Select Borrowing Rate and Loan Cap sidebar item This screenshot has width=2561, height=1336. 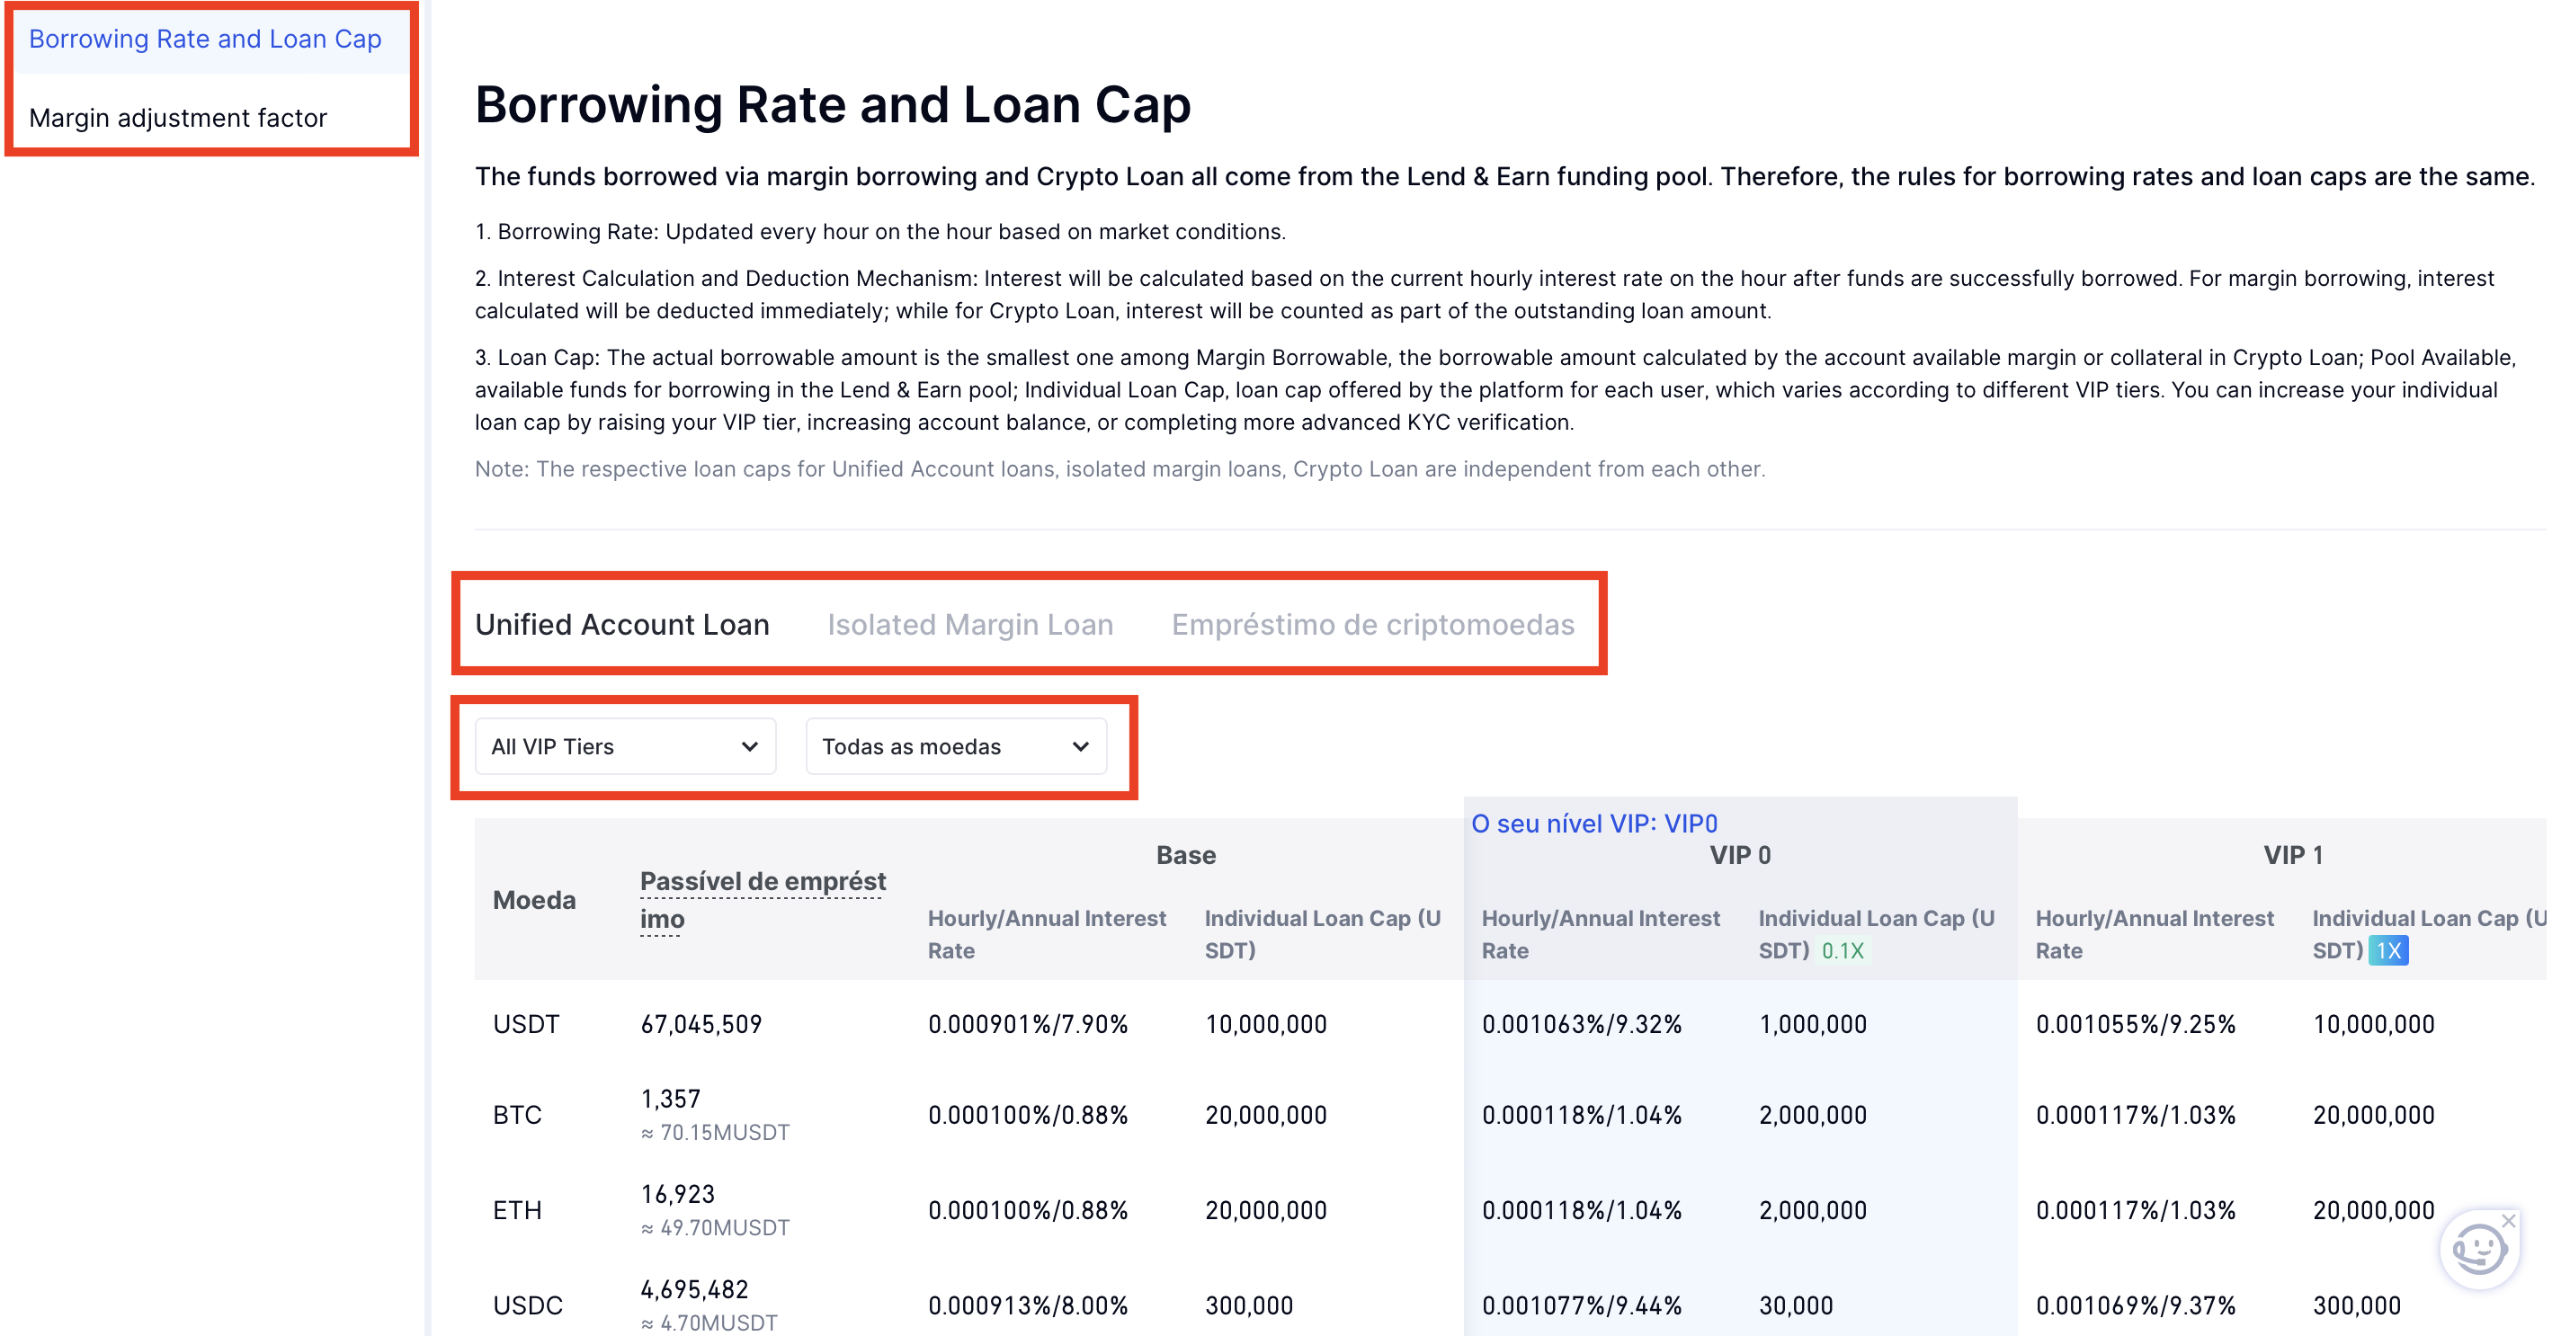pos(205,39)
